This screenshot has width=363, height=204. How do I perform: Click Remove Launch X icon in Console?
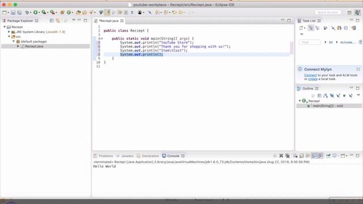281,156
